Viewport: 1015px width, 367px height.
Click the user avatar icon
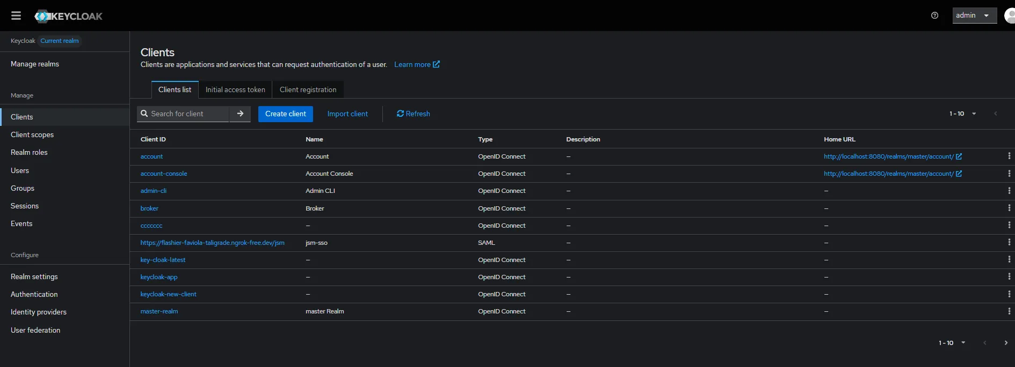pos(1010,16)
